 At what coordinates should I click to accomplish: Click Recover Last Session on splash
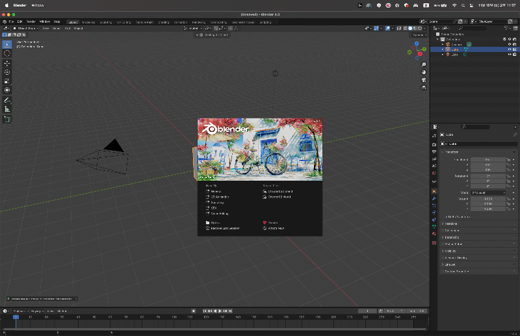(222, 228)
